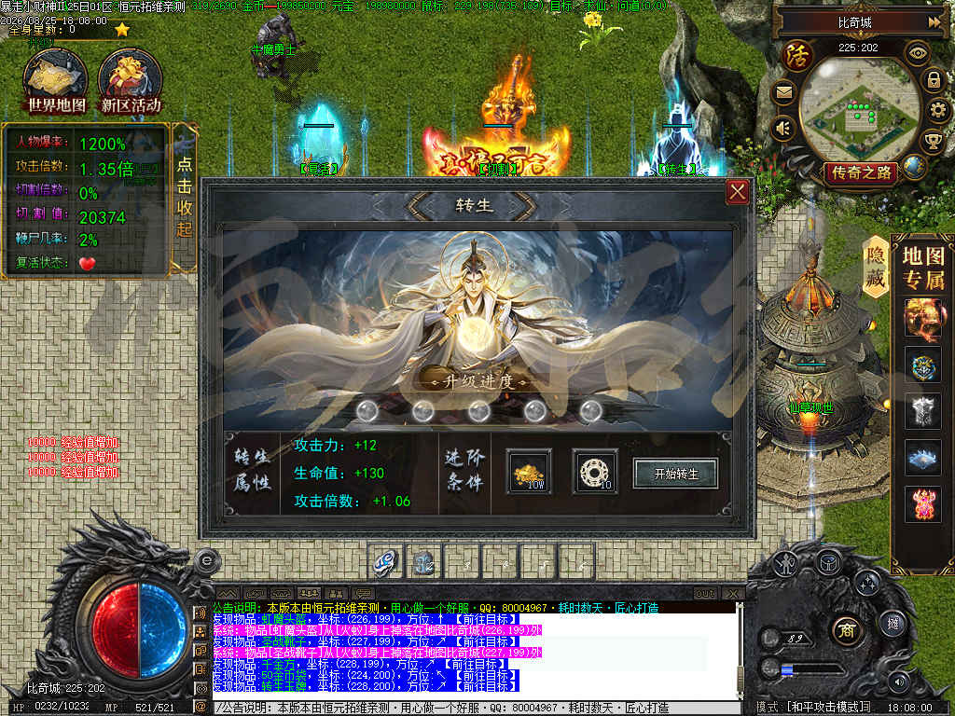Click the chat log scrollbar
955x716 pixels.
[x=740, y=651]
